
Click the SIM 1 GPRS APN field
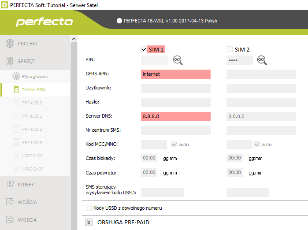point(175,74)
